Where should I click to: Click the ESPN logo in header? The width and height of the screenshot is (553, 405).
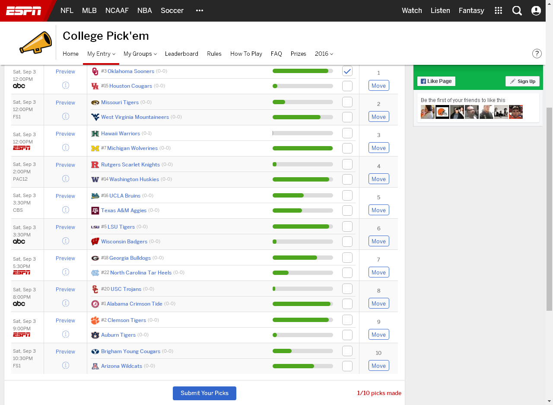pos(24,11)
